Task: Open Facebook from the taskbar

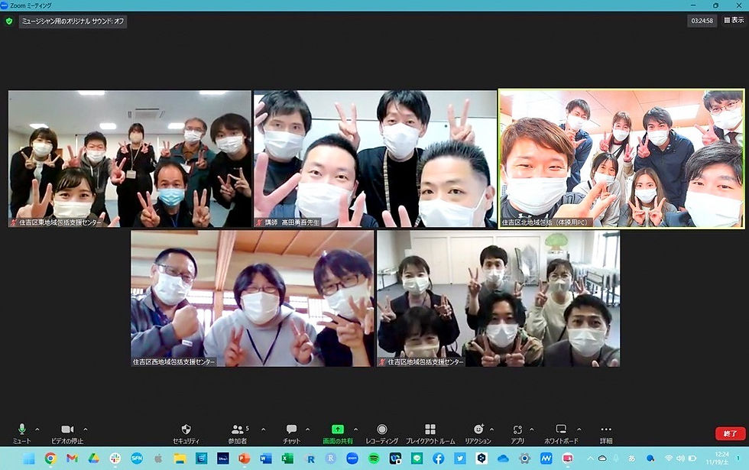Action: point(438,459)
